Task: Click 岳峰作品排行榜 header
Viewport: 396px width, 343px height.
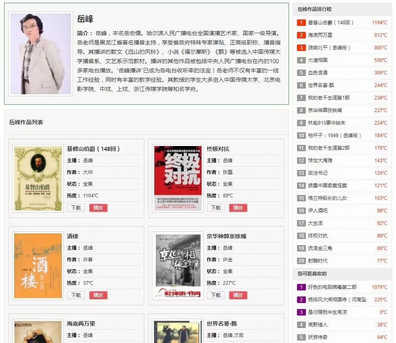Action: click(x=314, y=9)
